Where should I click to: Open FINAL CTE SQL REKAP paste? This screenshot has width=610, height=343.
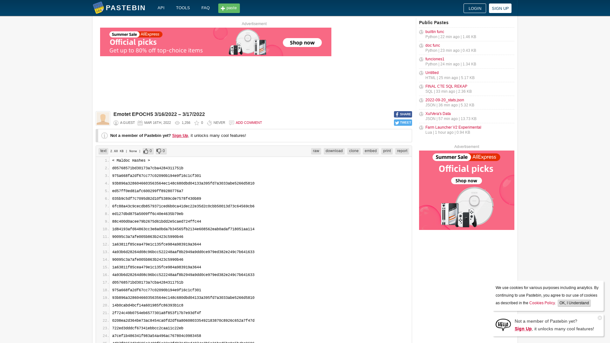click(x=446, y=86)
